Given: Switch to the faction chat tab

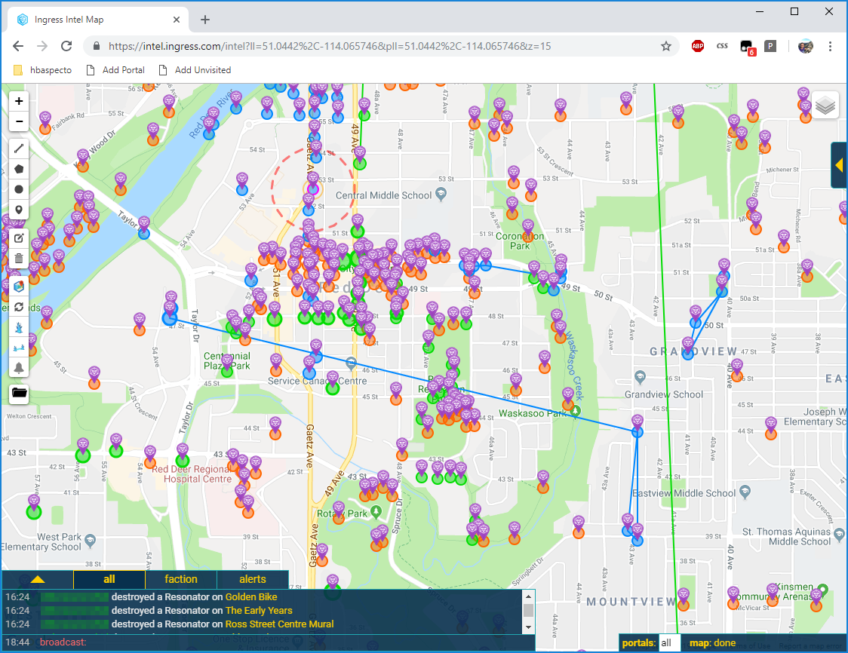Looking at the screenshot, I should [181, 580].
